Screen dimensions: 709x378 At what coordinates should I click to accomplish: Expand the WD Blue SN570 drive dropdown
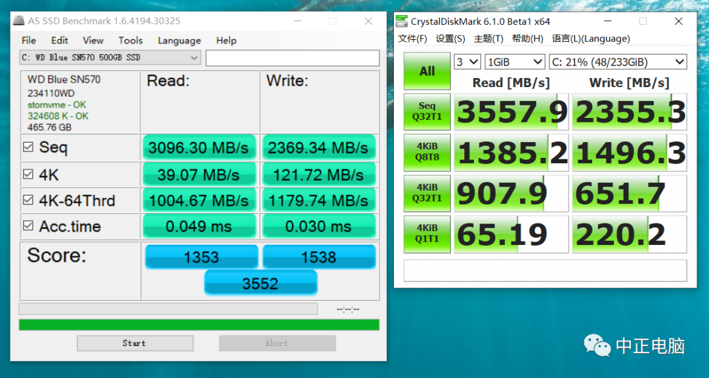(110, 58)
